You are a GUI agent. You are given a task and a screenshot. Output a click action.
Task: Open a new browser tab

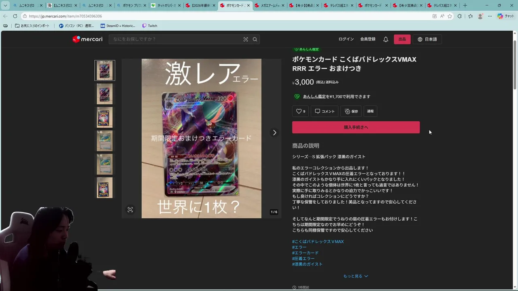tap(465, 6)
